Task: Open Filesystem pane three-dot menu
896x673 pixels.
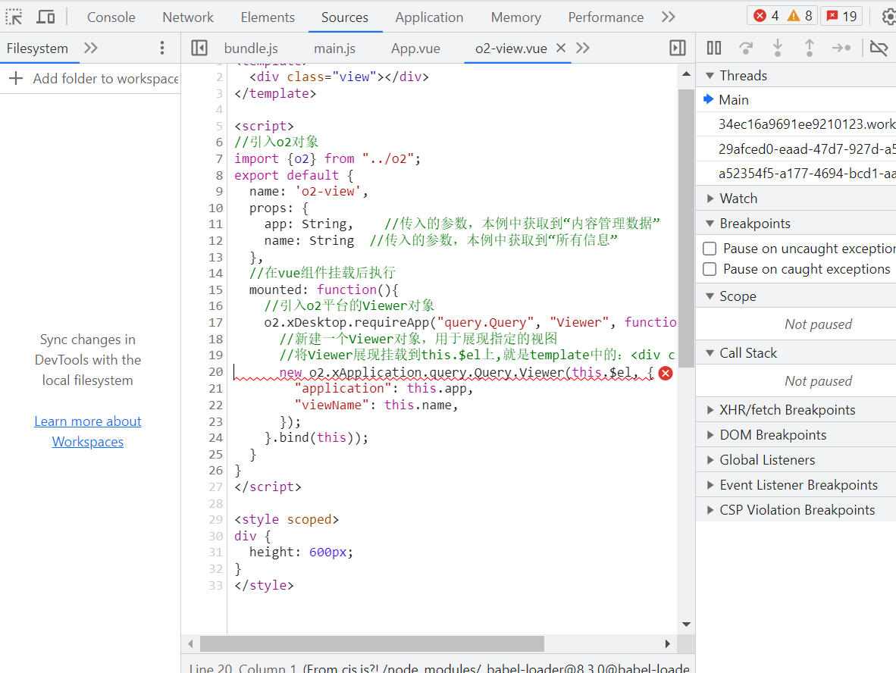Action: pyautogui.click(x=161, y=49)
